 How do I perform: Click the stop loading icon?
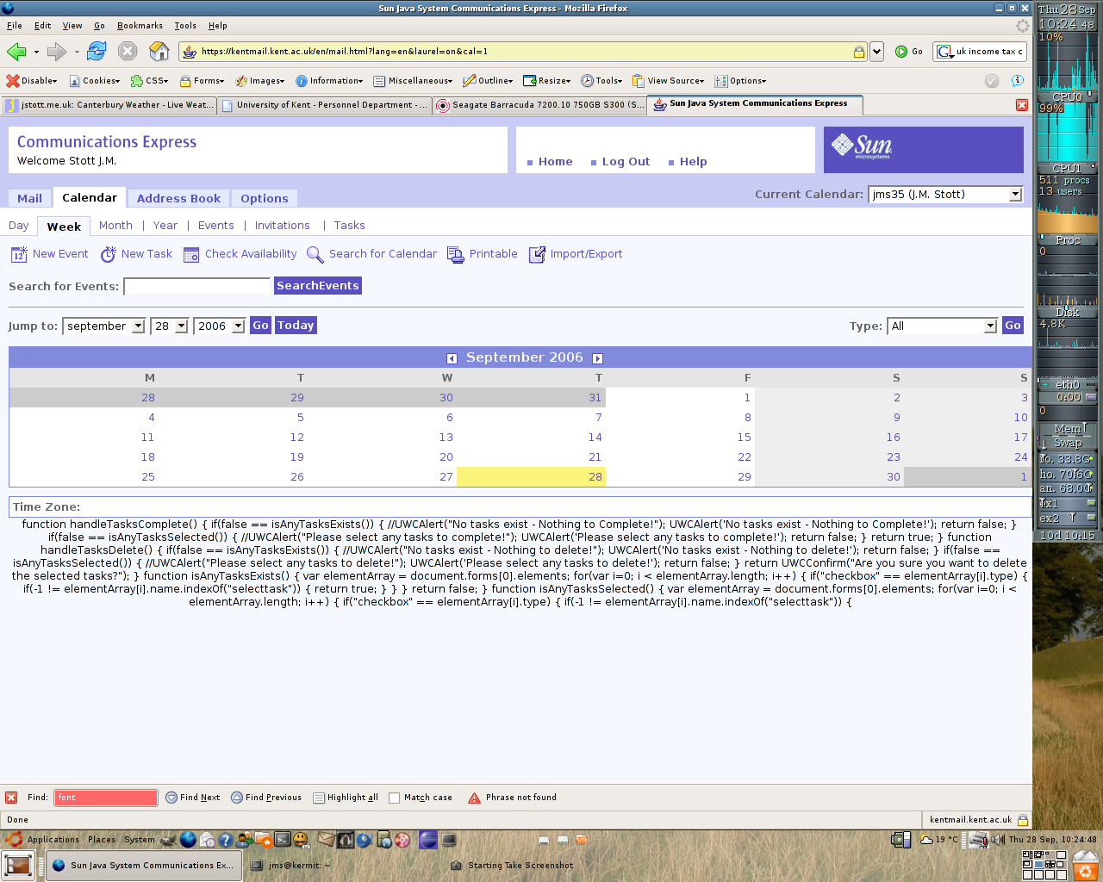[x=128, y=52]
